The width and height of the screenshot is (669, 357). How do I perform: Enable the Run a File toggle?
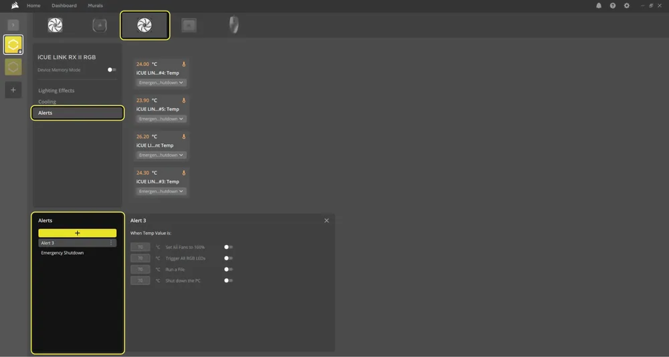click(228, 270)
